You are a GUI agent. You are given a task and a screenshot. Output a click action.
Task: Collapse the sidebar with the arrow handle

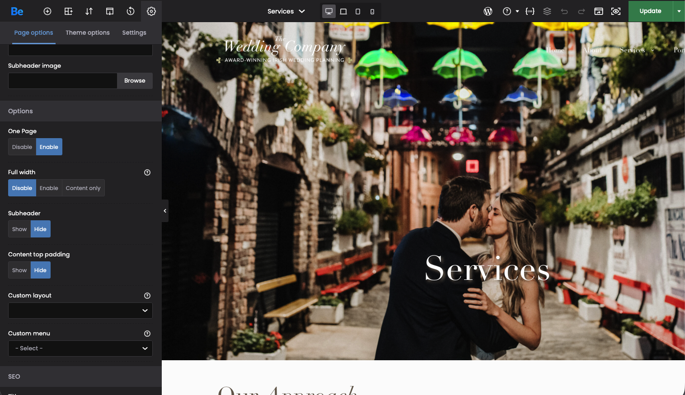pyautogui.click(x=165, y=211)
